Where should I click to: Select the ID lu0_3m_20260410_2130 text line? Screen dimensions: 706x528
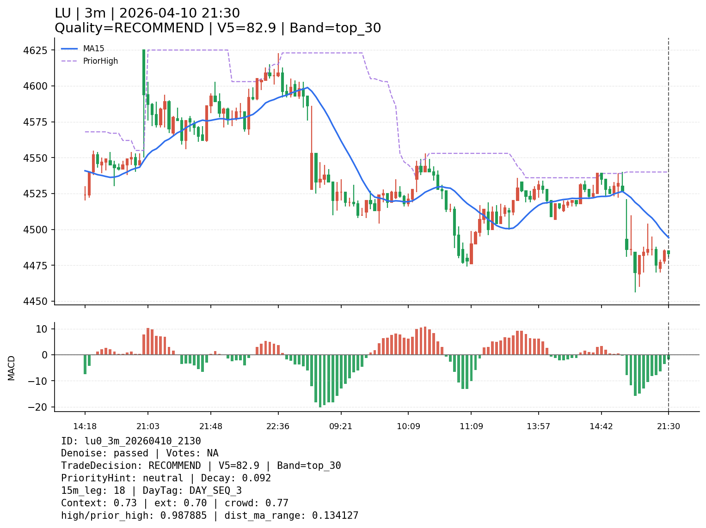pyautogui.click(x=131, y=441)
